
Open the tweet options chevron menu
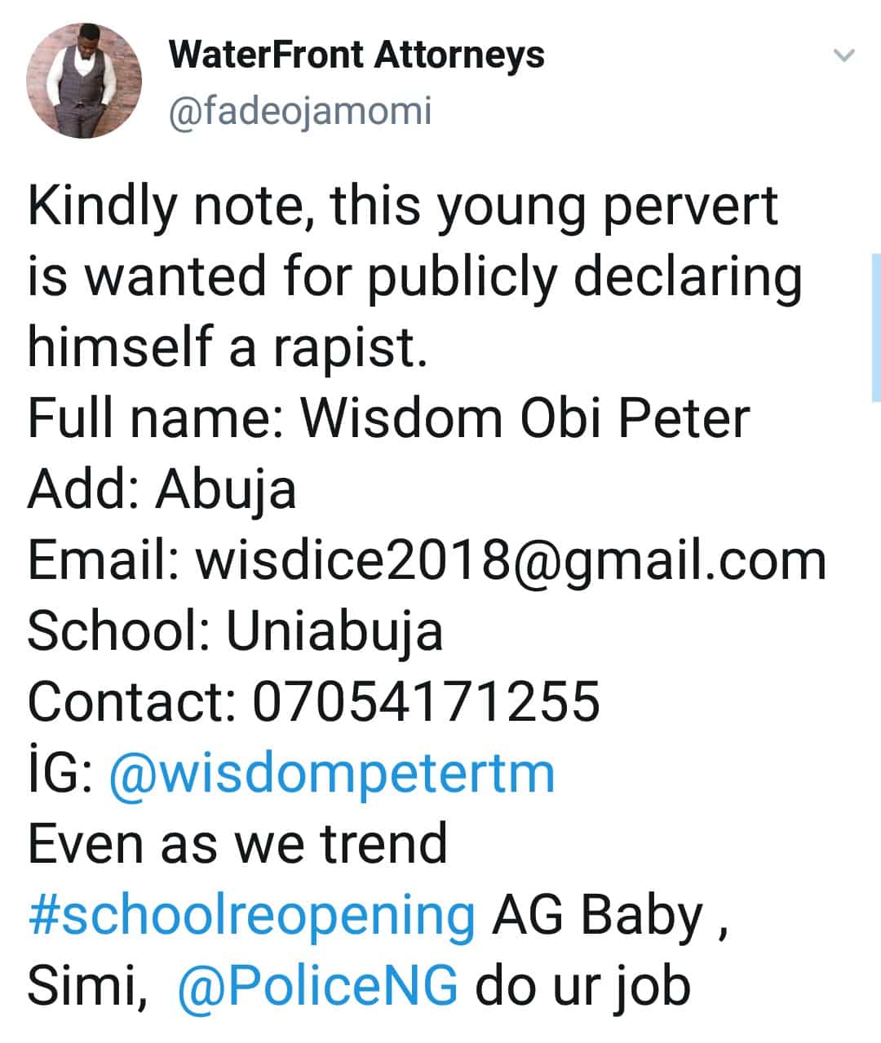point(843,56)
